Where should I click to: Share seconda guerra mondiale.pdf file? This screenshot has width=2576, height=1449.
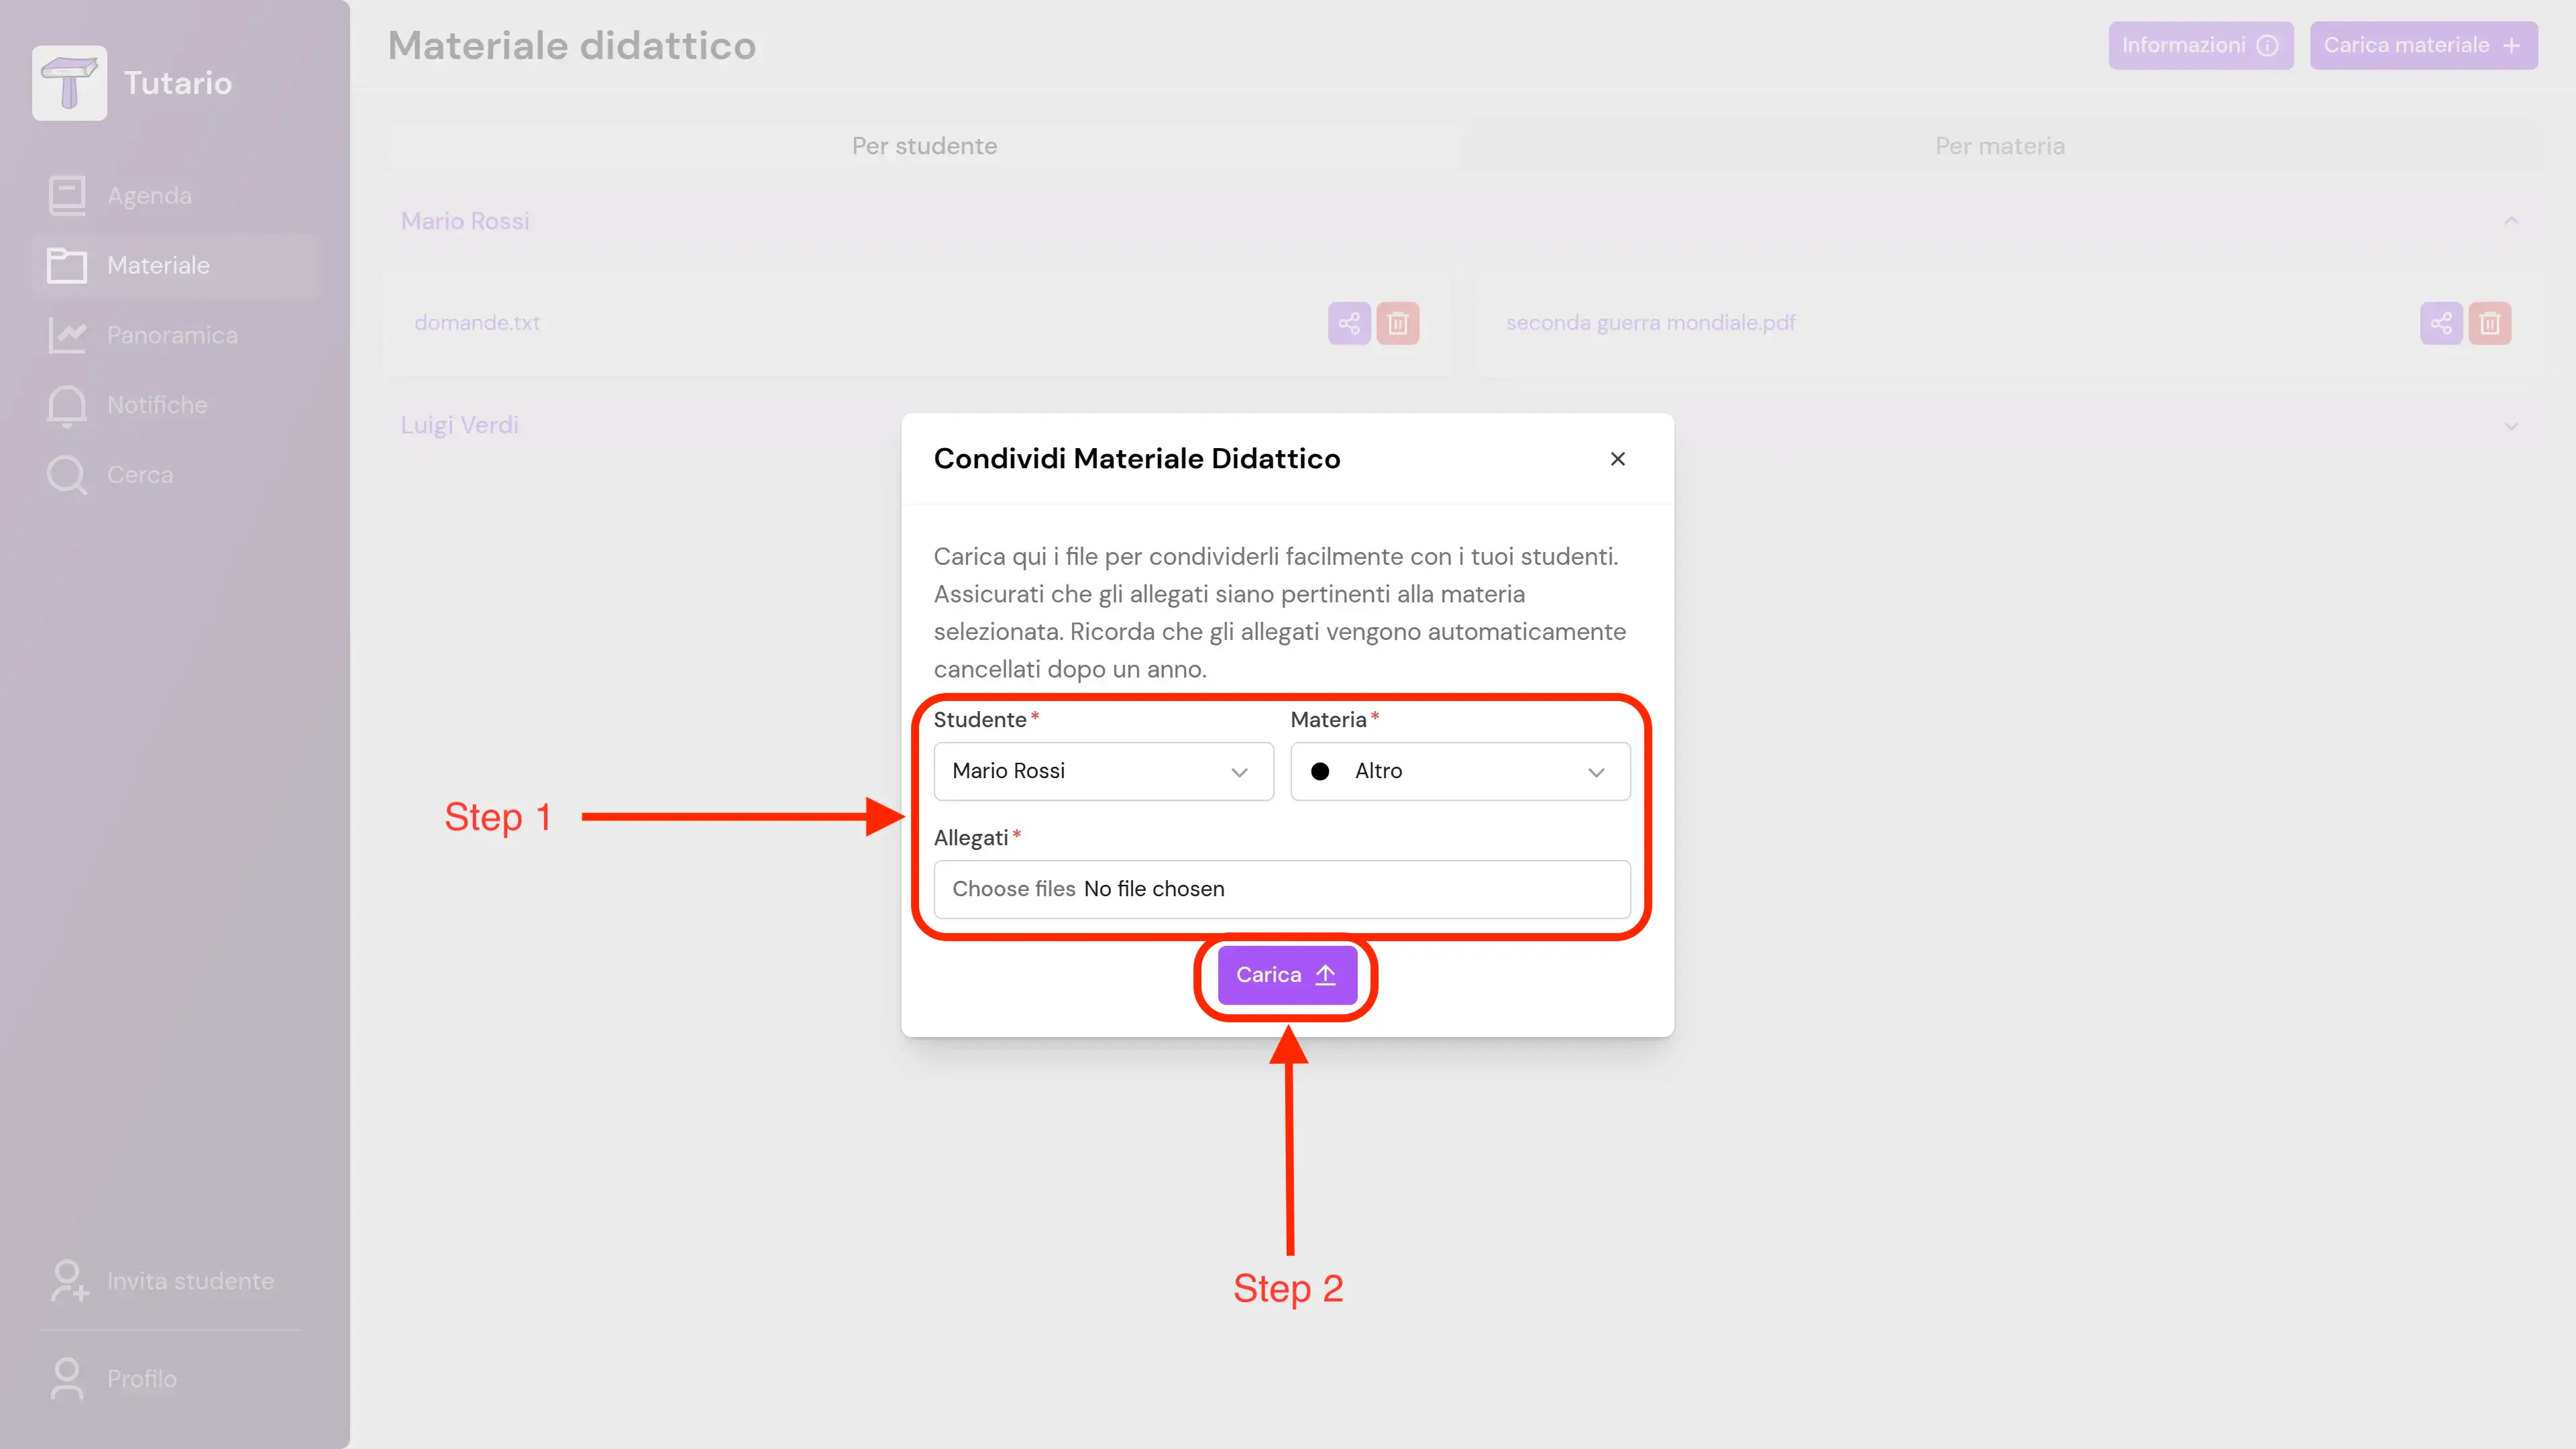(2441, 323)
